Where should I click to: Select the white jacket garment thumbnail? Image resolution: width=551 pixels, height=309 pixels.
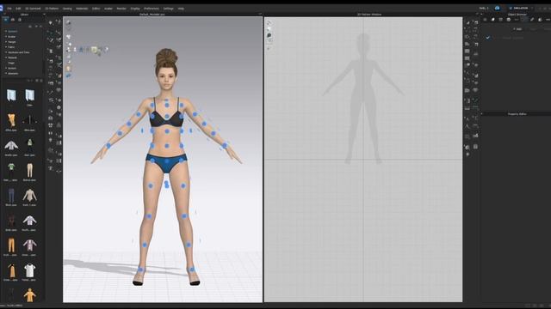click(11, 145)
